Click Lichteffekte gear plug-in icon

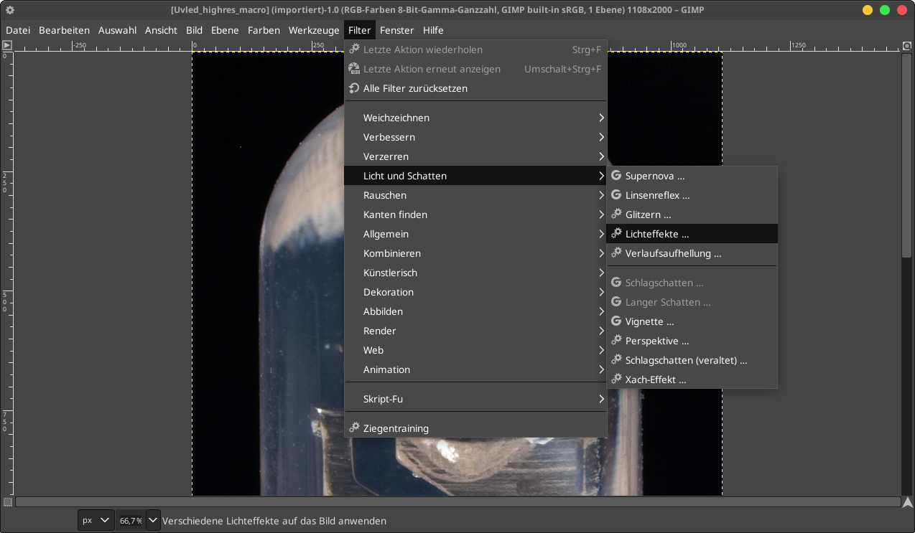(x=616, y=234)
